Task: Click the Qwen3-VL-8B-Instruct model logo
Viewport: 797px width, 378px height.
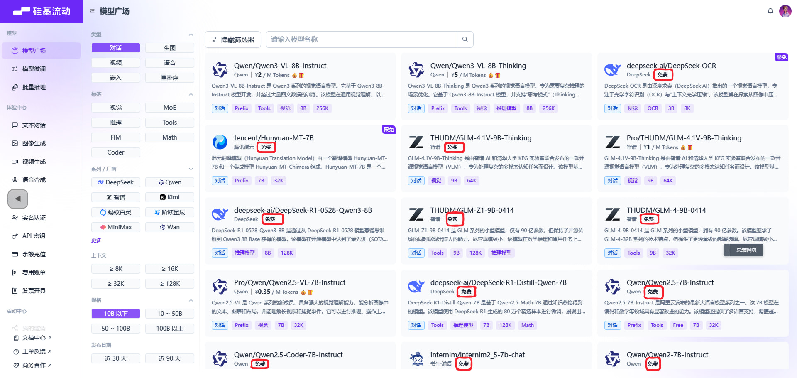Action: [x=220, y=70]
